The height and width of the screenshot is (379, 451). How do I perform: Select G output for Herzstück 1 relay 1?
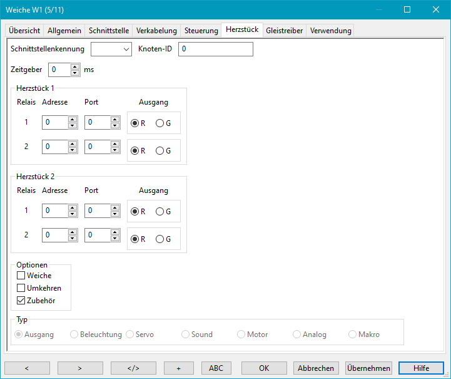pos(160,123)
